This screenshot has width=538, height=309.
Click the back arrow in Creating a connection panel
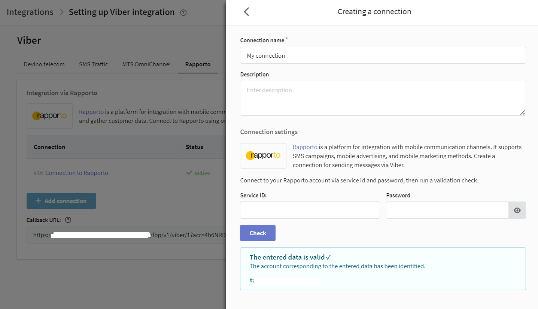pos(246,12)
